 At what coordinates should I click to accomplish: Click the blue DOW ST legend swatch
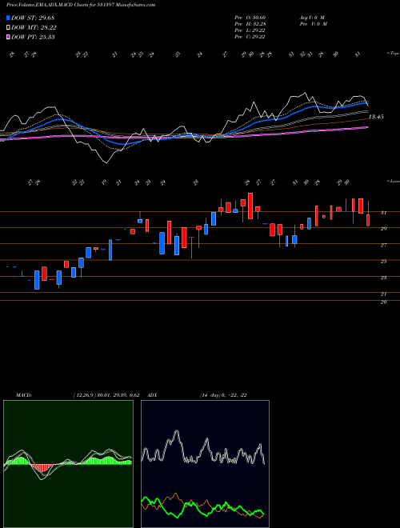9,18
